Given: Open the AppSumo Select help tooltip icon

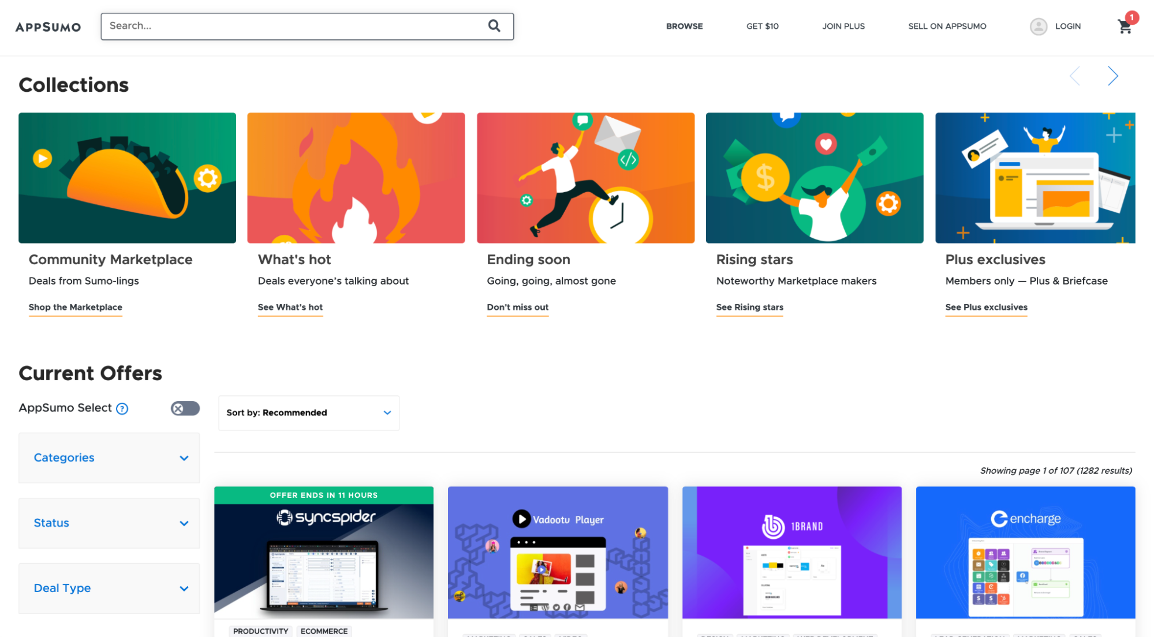Looking at the screenshot, I should click(x=122, y=409).
